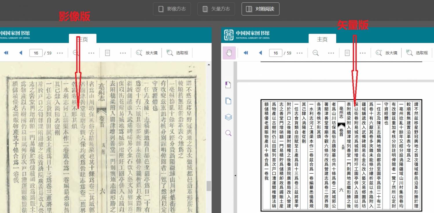The width and height of the screenshot is (434, 213).
Task: Enable 对照阅读 side-by-side mode
Action: (260, 9)
